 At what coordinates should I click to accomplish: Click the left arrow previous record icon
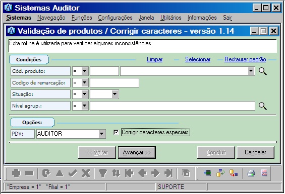pyautogui.click(x=142, y=173)
